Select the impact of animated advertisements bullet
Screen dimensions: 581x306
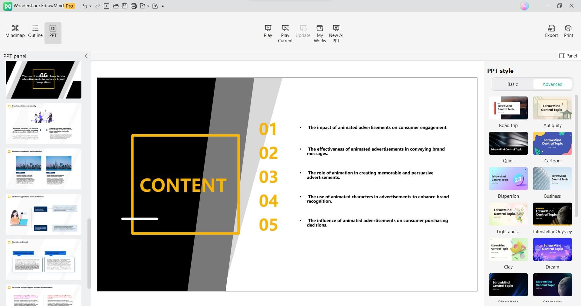pos(377,128)
